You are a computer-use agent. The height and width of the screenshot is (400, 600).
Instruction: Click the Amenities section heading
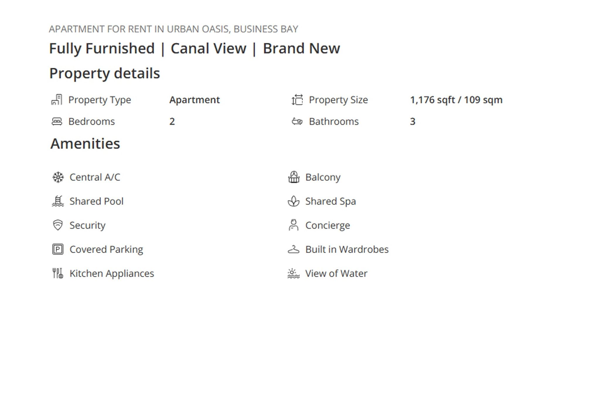[x=85, y=144]
